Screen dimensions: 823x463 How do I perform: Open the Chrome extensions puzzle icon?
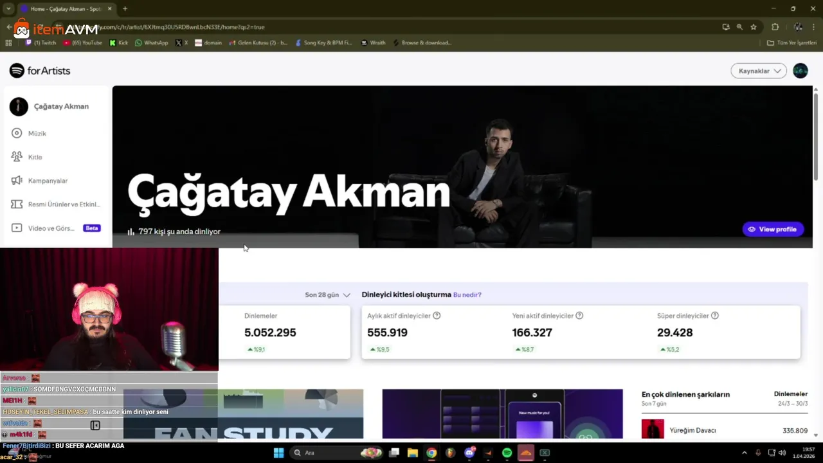coord(775,27)
